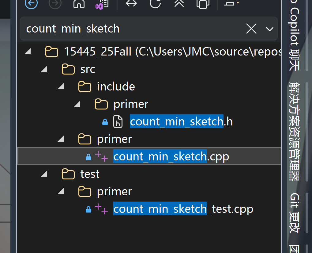This screenshot has height=253, width=312.
Task: Collapse the test folder node
Action: tap(44, 174)
